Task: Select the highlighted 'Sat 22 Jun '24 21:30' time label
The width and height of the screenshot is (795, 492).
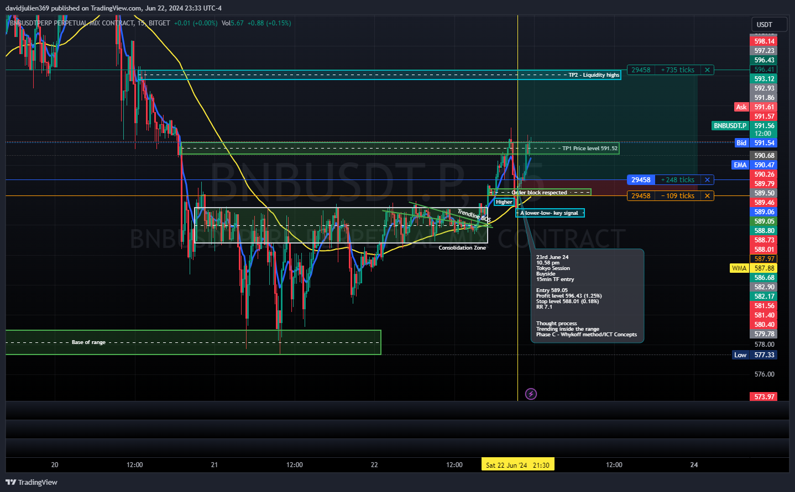Action: coord(517,465)
